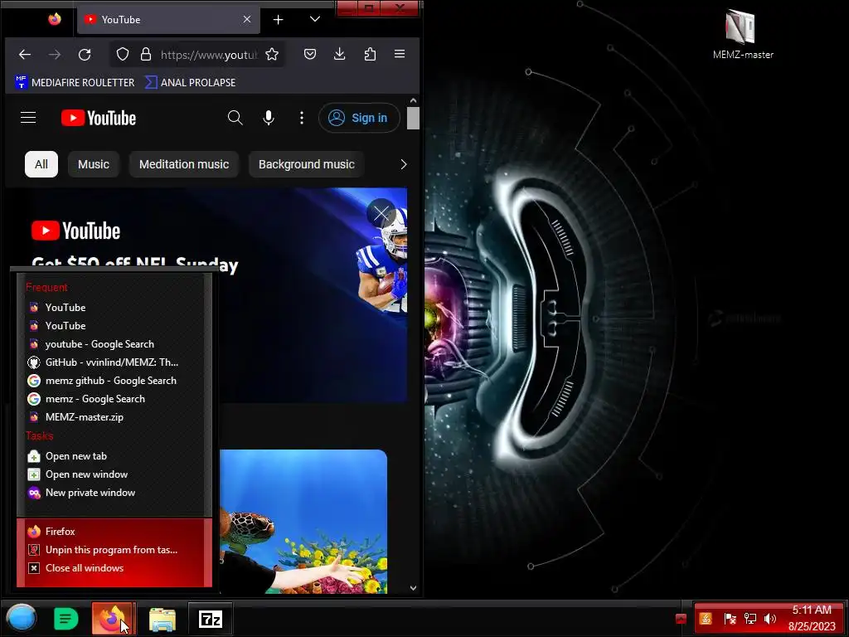Click the site security lock icon
Screen dimensions: 849x637
(x=146, y=54)
